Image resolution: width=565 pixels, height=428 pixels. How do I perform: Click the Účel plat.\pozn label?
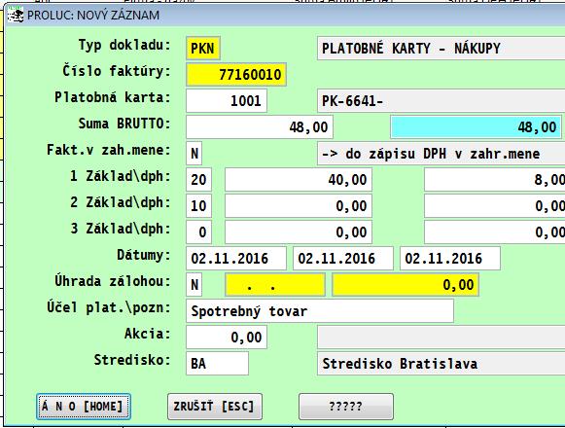pyautogui.click(x=109, y=307)
